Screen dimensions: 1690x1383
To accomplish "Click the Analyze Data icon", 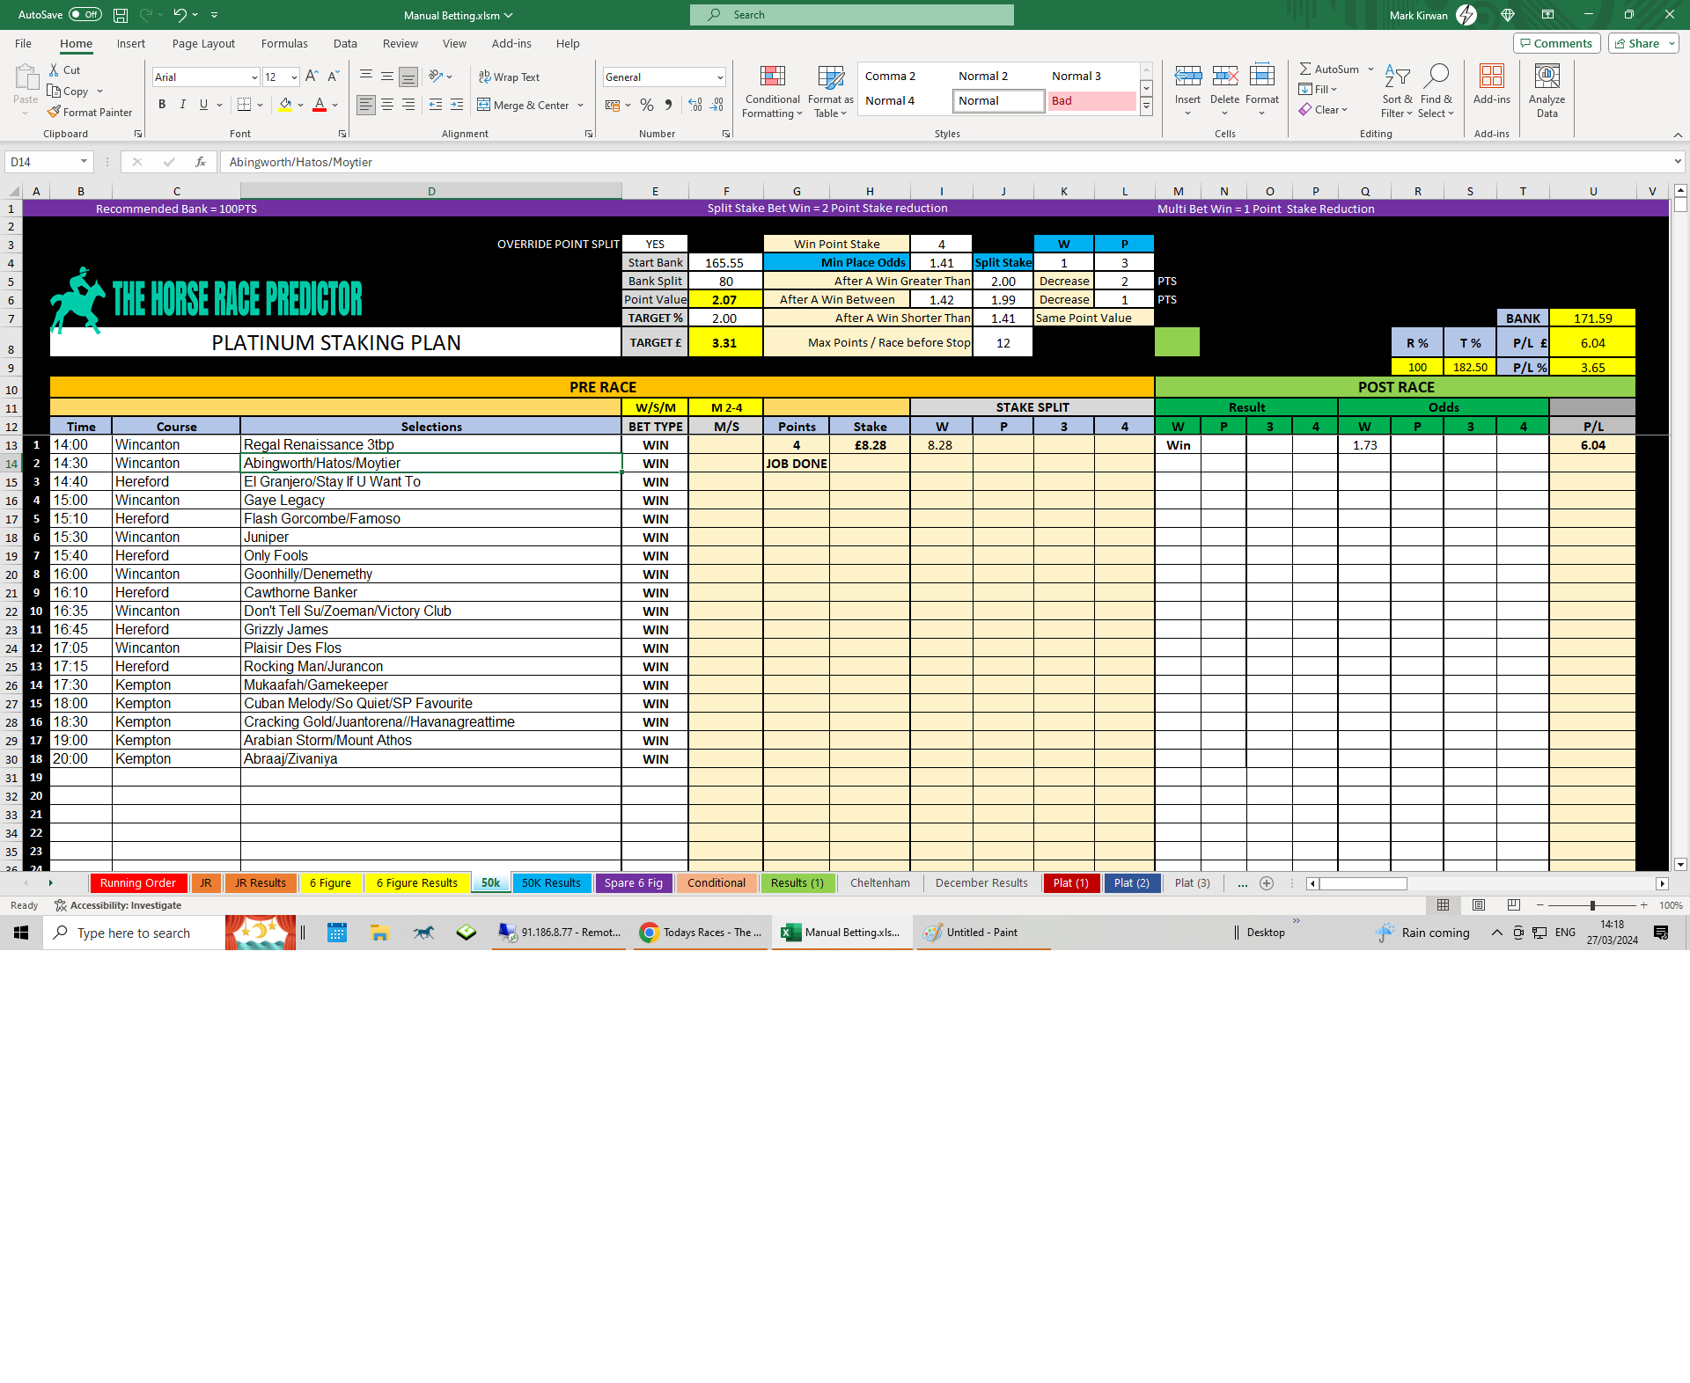I will pyautogui.click(x=1547, y=77).
